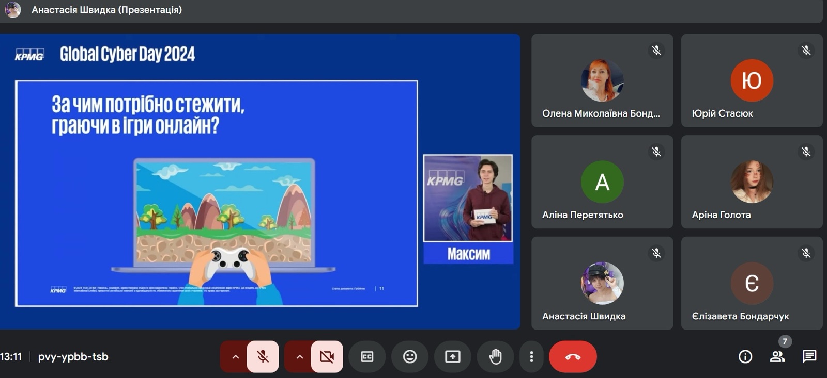Click Аріна Голота participant tile
The height and width of the screenshot is (378, 827).
(x=752, y=182)
